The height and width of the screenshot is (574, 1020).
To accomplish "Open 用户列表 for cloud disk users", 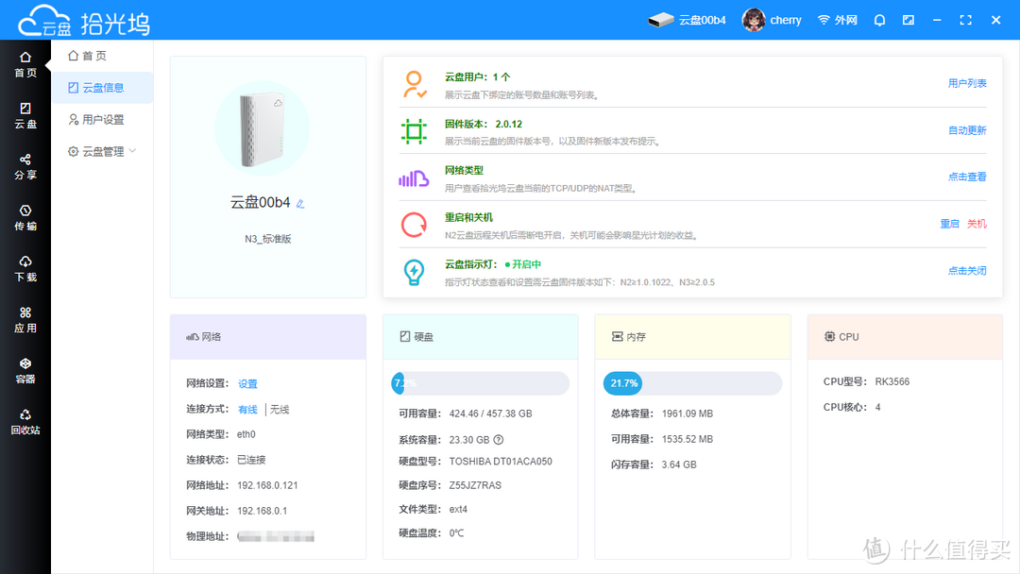I will pos(966,82).
